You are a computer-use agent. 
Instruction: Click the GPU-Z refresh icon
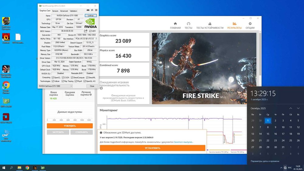[92, 10]
